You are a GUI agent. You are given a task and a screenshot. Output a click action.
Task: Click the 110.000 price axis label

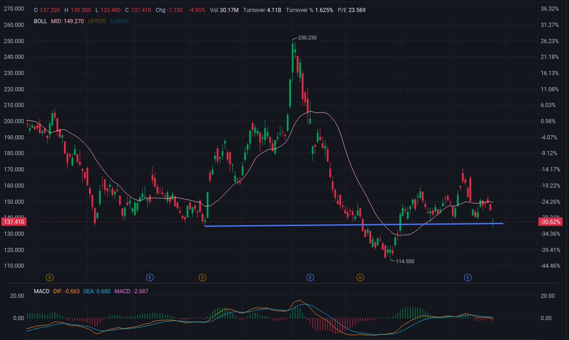pyautogui.click(x=14, y=266)
